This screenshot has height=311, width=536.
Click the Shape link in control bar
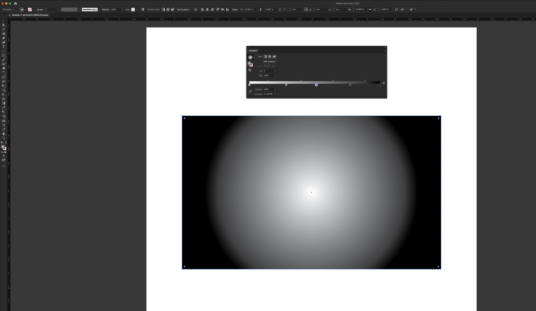pos(235,9)
